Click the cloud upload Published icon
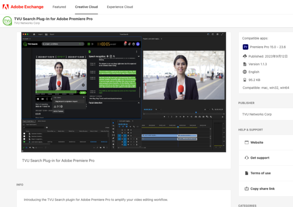The width and height of the screenshot is (293, 207). coord(245,56)
